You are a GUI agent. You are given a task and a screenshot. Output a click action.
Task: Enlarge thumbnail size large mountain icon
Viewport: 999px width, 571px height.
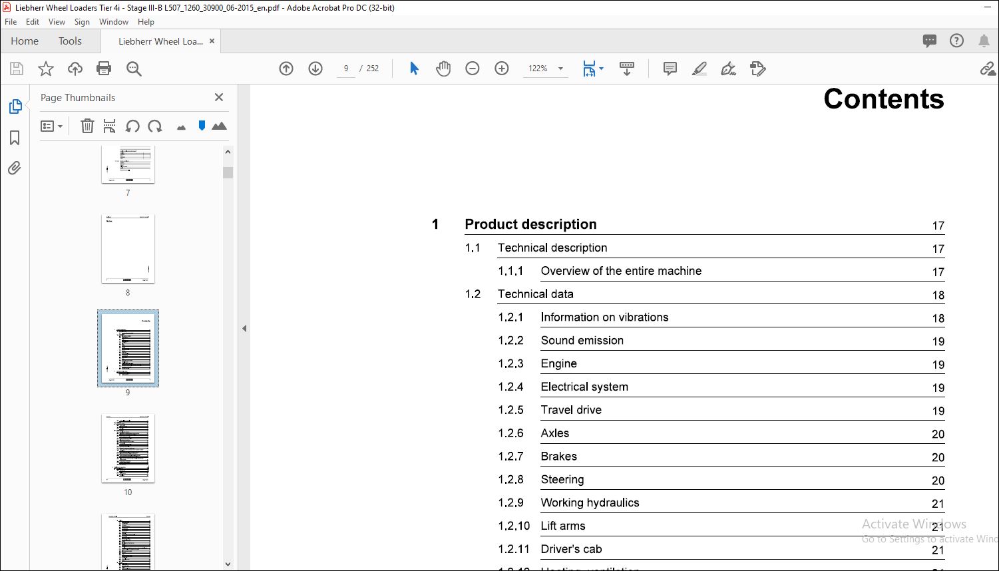click(x=219, y=126)
